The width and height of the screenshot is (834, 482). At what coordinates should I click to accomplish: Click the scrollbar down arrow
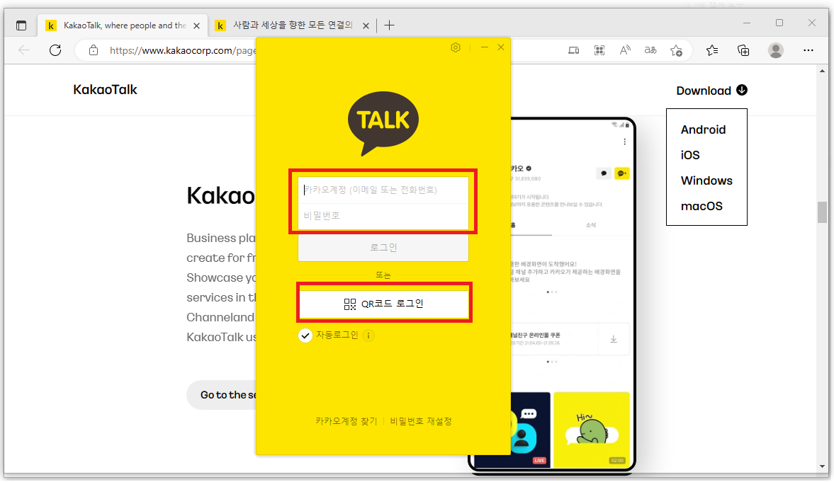click(x=822, y=466)
